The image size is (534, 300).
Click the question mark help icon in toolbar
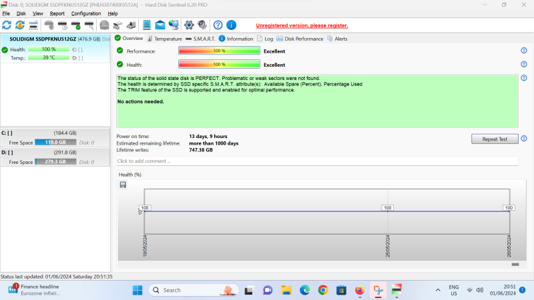218,25
